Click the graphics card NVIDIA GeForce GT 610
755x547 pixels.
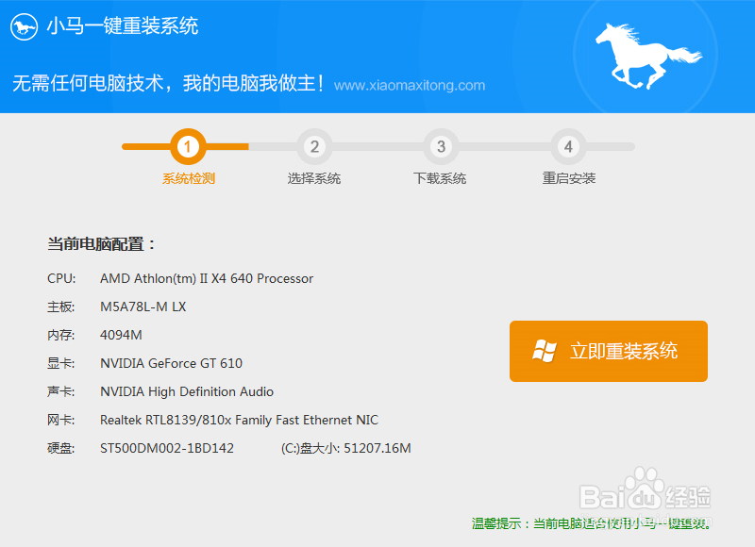171,363
